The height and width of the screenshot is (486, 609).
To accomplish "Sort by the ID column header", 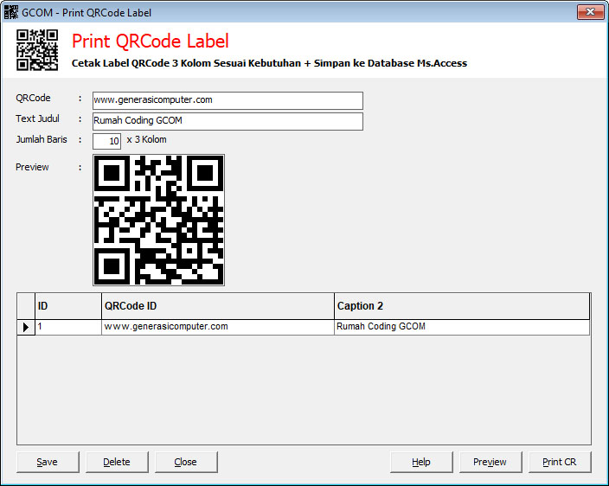I will pyautogui.click(x=67, y=306).
